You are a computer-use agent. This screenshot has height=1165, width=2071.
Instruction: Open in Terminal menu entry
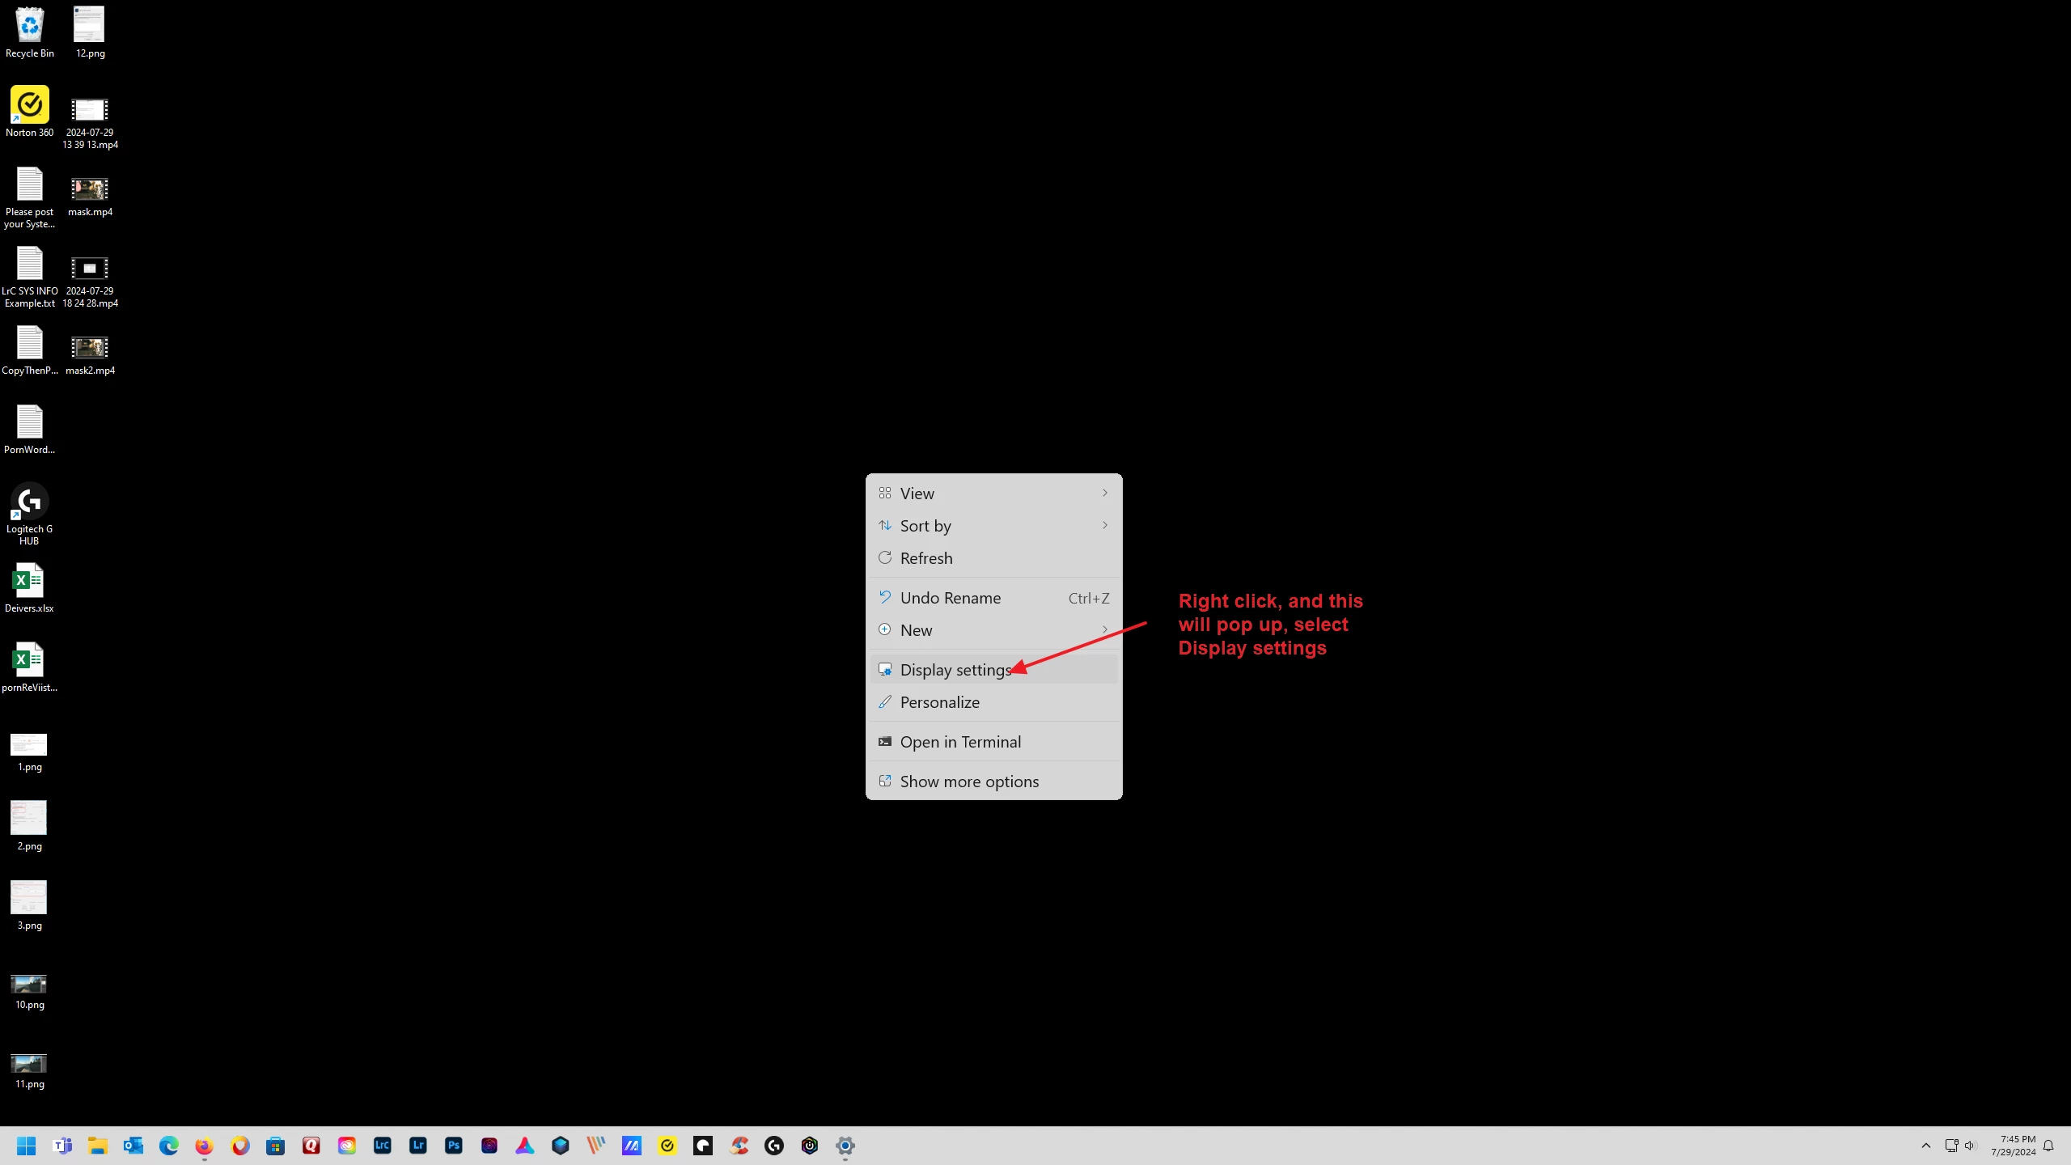[959, 742]
